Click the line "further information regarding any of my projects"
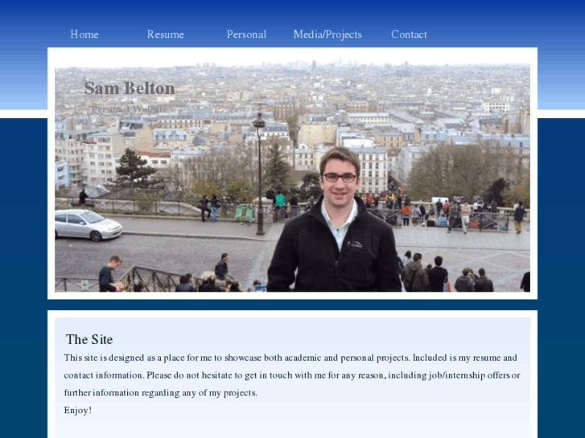The width and height of the screenshot is (585, 438). click(160, 392)
